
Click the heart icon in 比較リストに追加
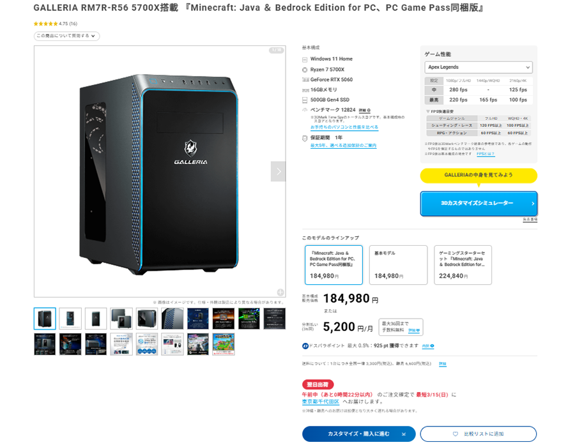454,434
